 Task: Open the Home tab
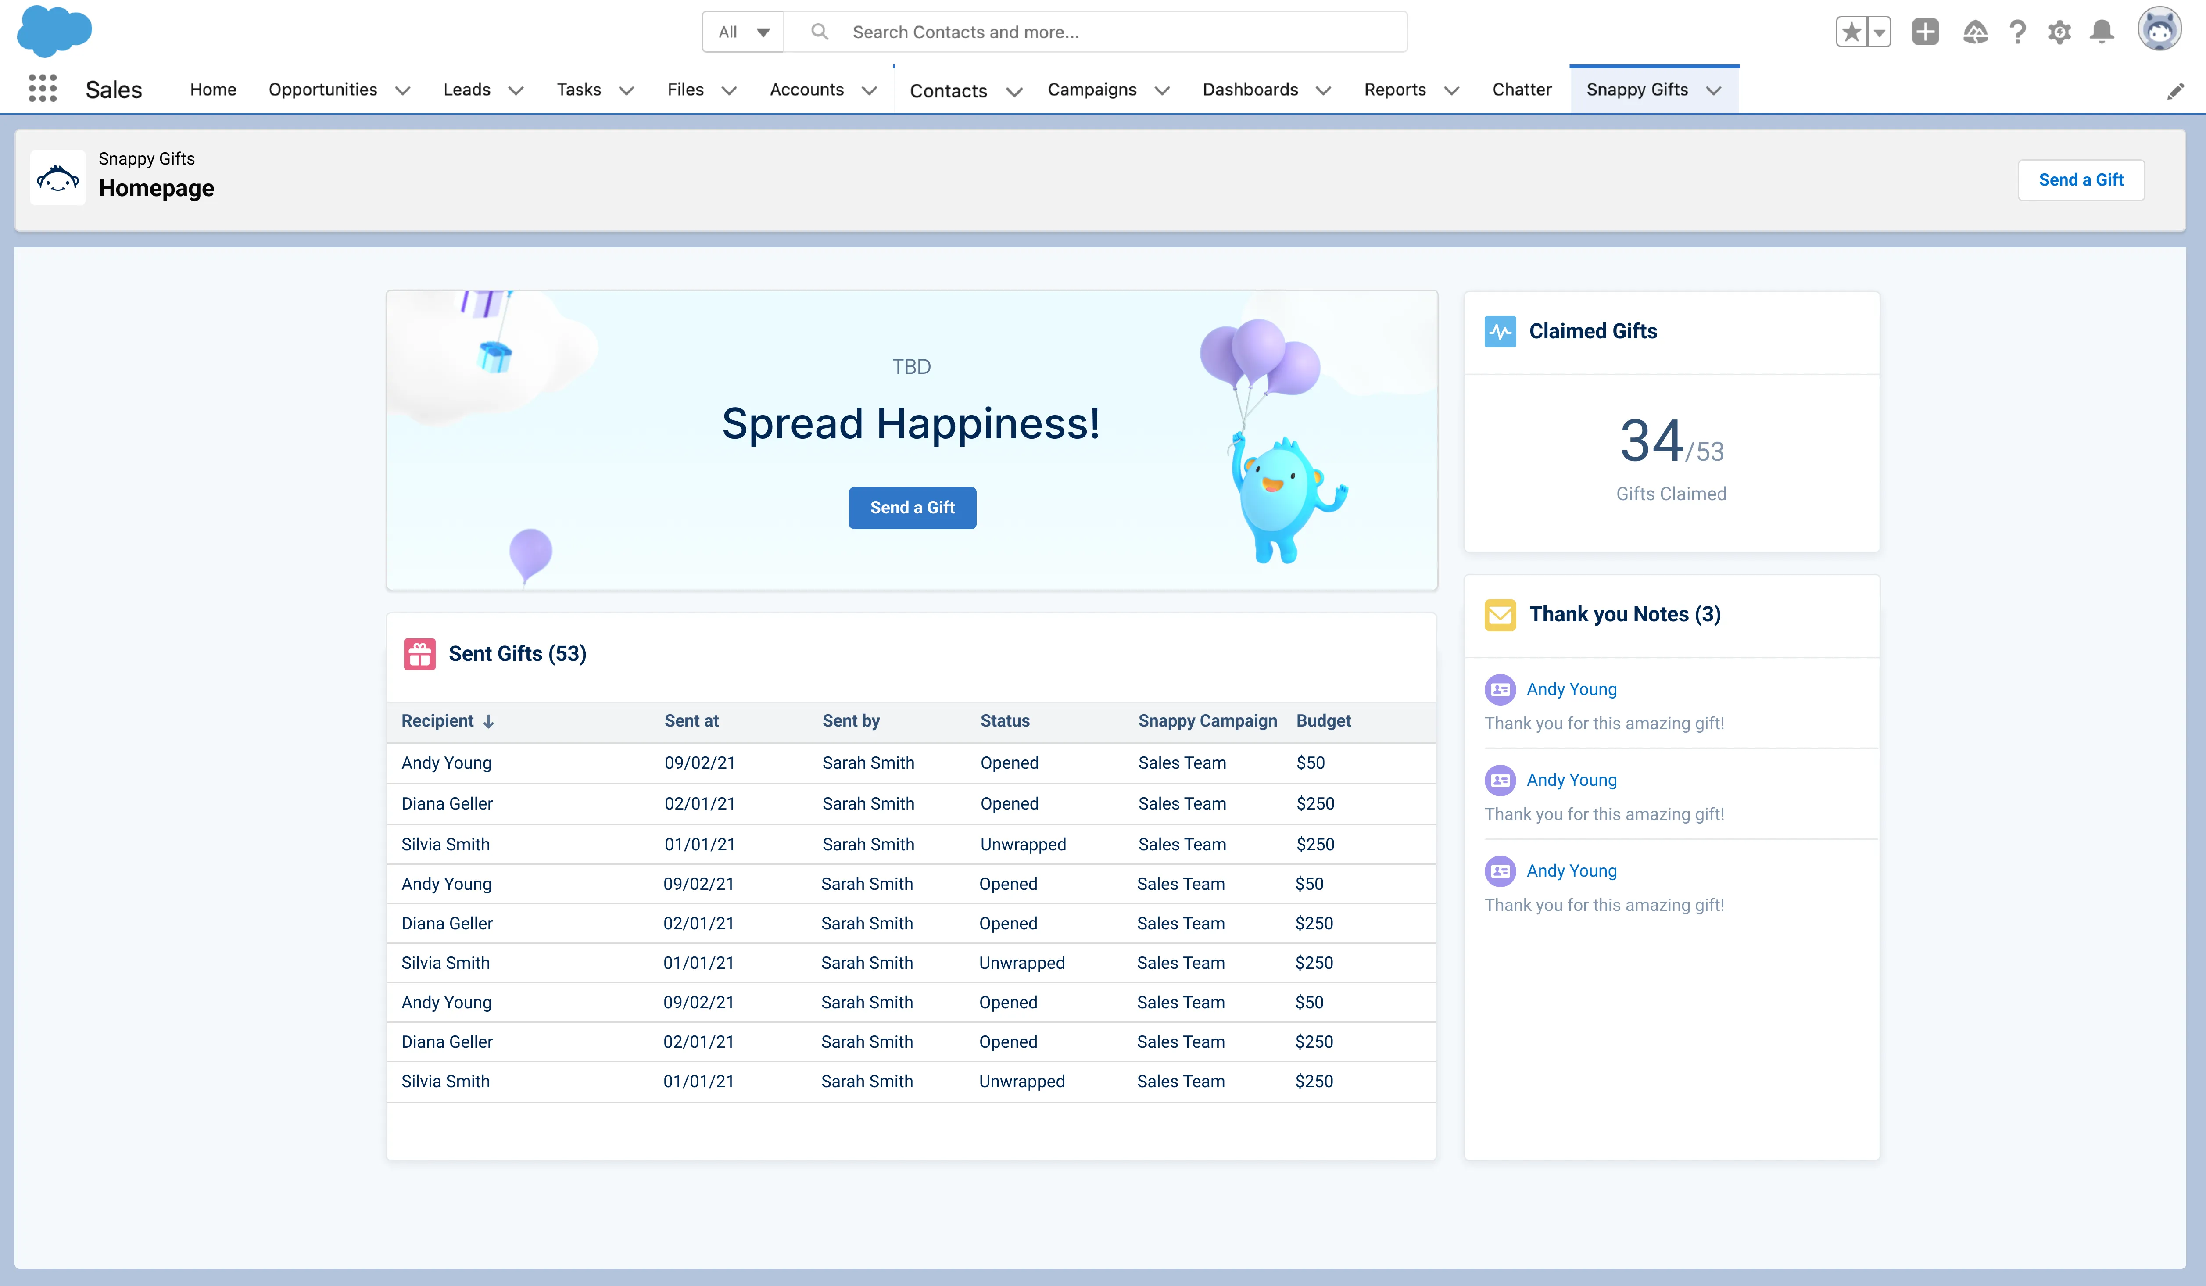pos(213,90)
